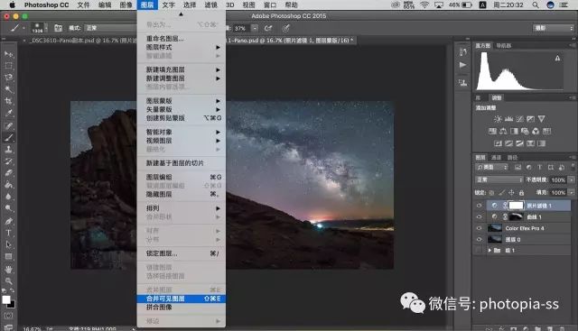The width and height of the screenshot is (578, 331).
Task: Add an Invert adjustment layer
Action: coord(498,143)
